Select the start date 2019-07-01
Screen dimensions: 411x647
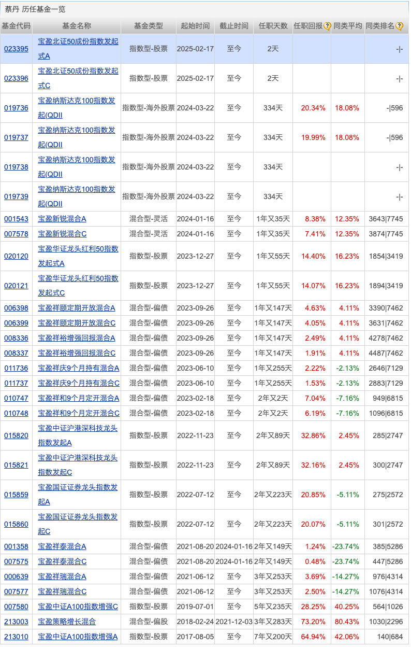(x=196, y=607)
